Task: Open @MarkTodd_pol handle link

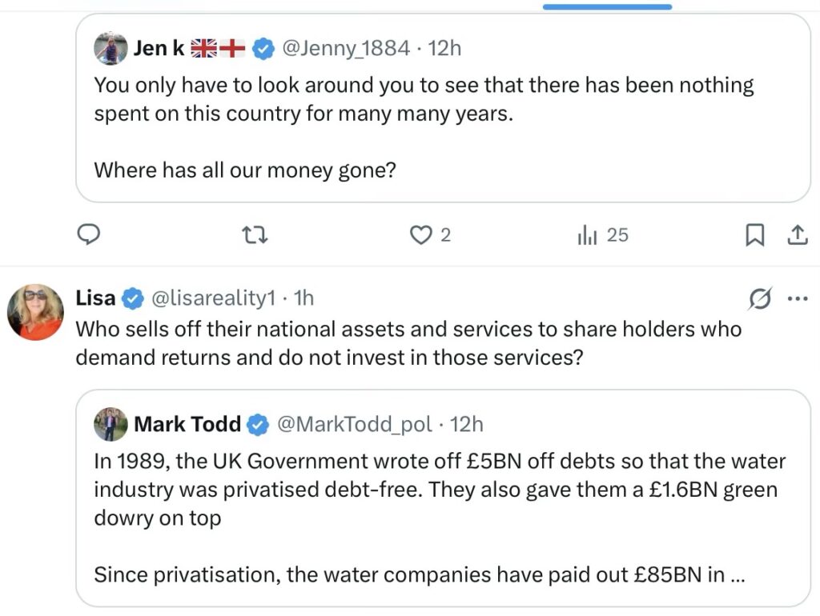Action: [354, 424]
